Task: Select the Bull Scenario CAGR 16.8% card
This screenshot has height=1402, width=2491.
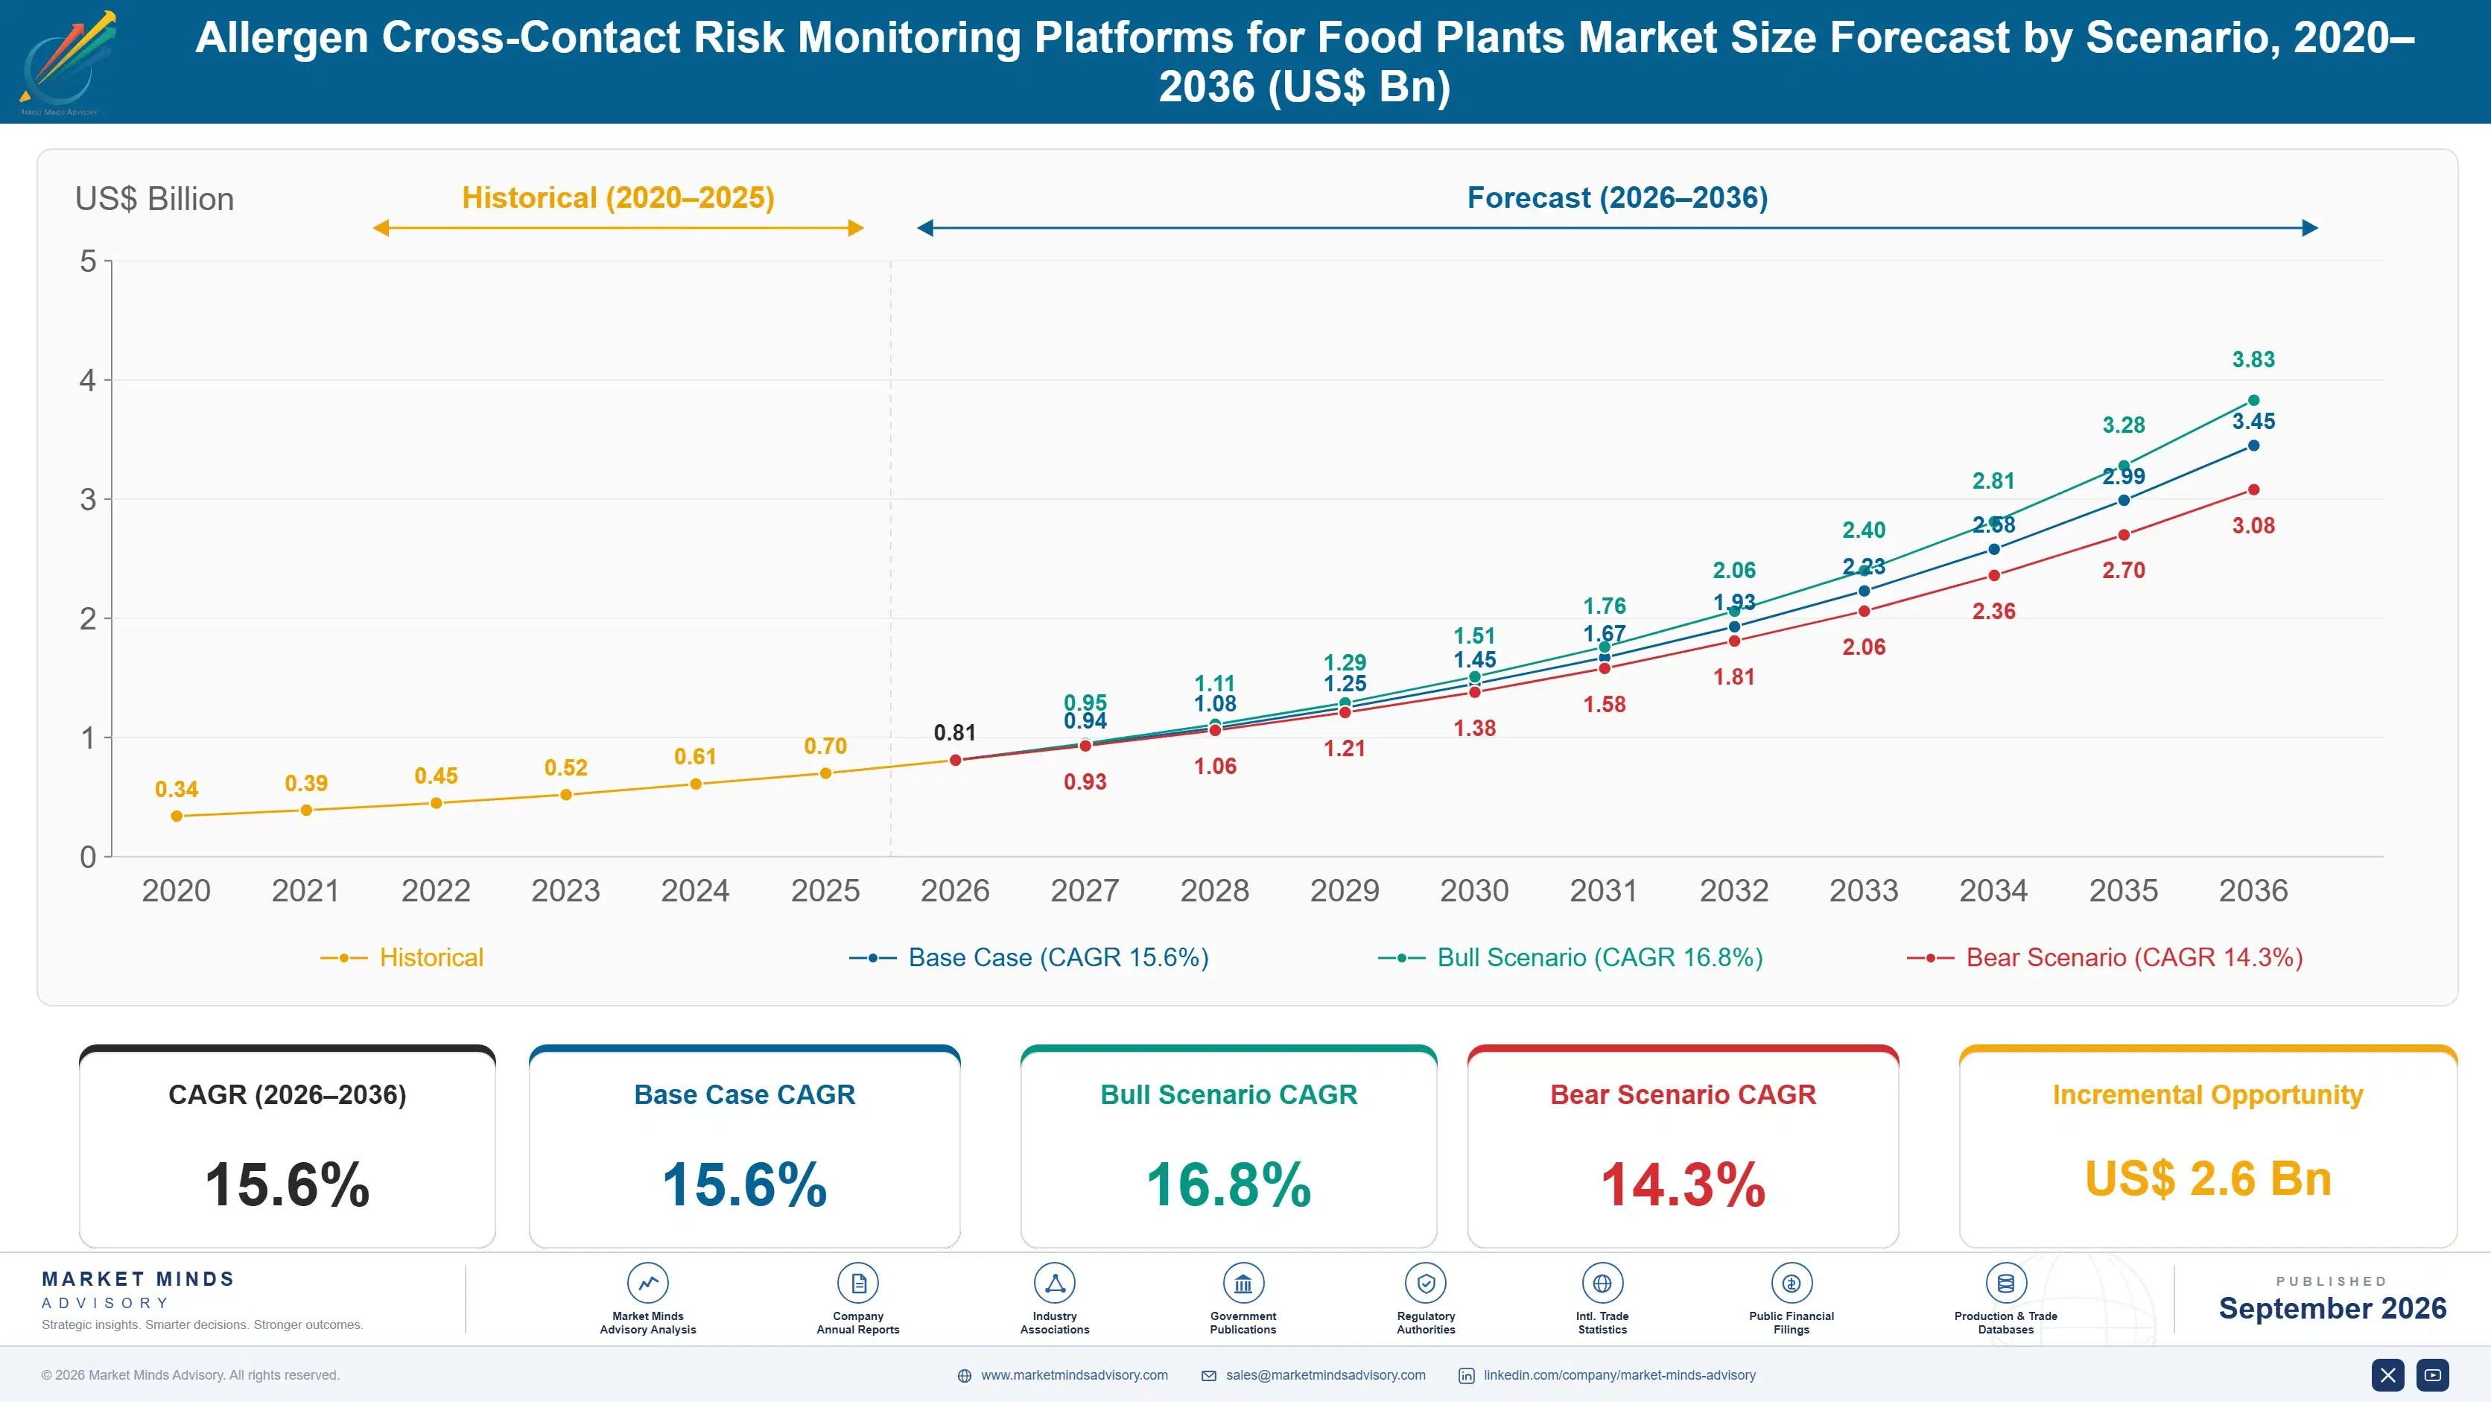Action: (x=1228, y=1146)
